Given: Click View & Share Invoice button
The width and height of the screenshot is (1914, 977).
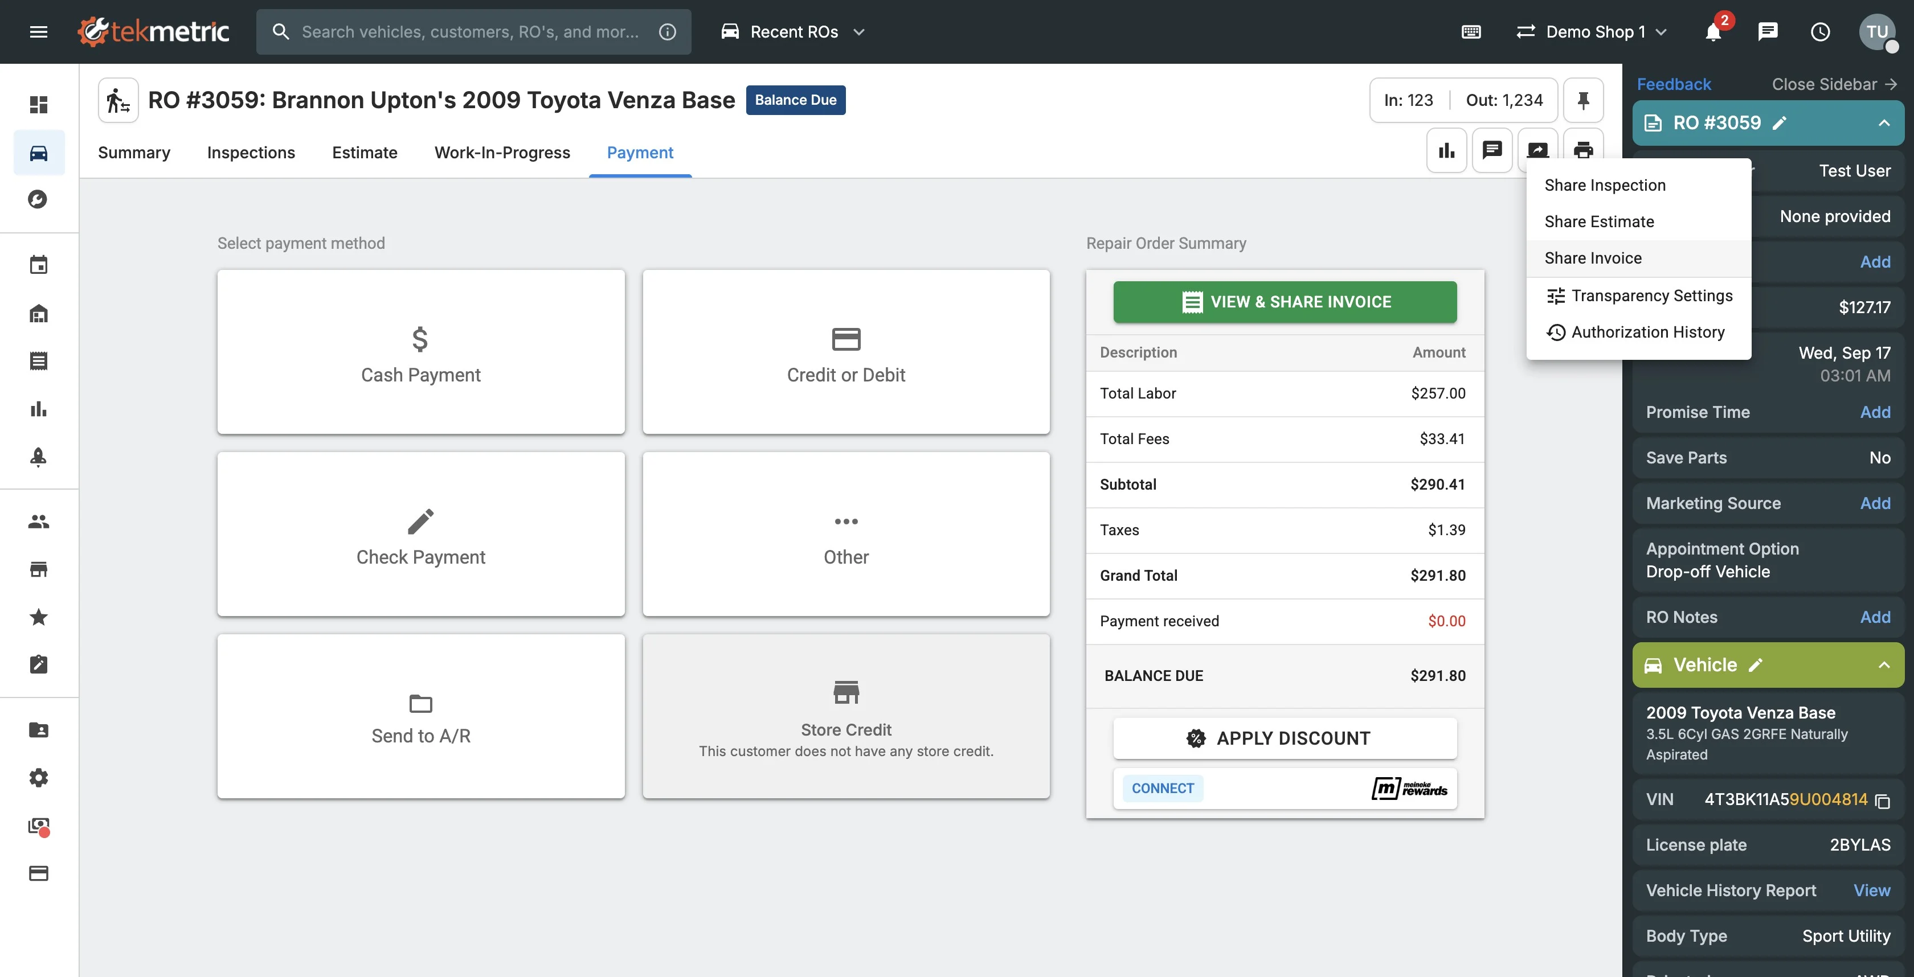Looking at the screenshot, I should click(1285, 302).
